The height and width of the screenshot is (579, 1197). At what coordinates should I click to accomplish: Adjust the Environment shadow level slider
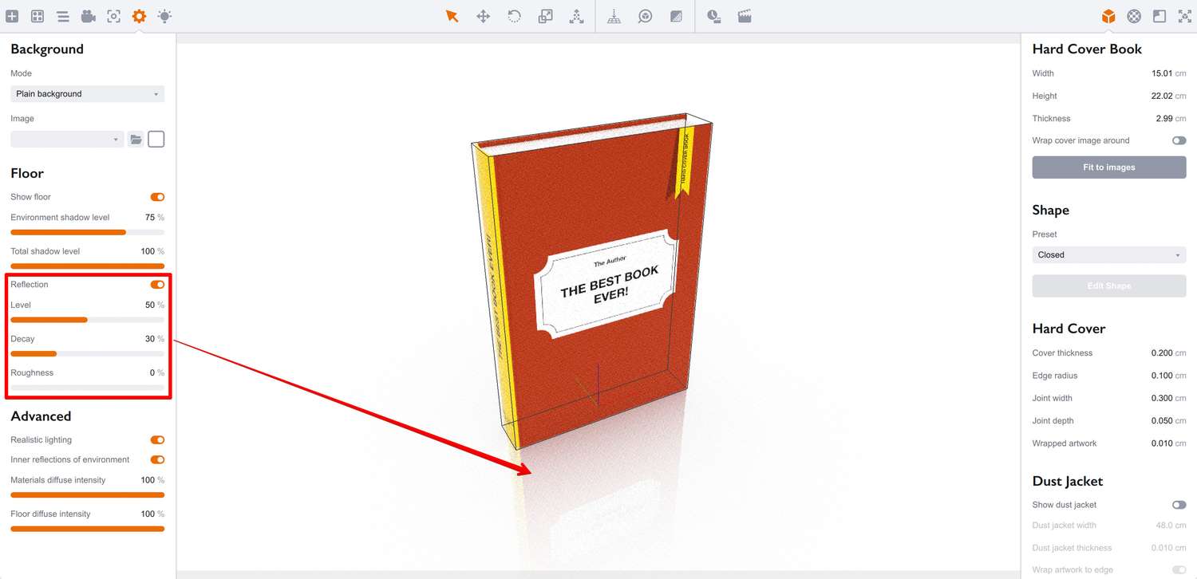88,232
